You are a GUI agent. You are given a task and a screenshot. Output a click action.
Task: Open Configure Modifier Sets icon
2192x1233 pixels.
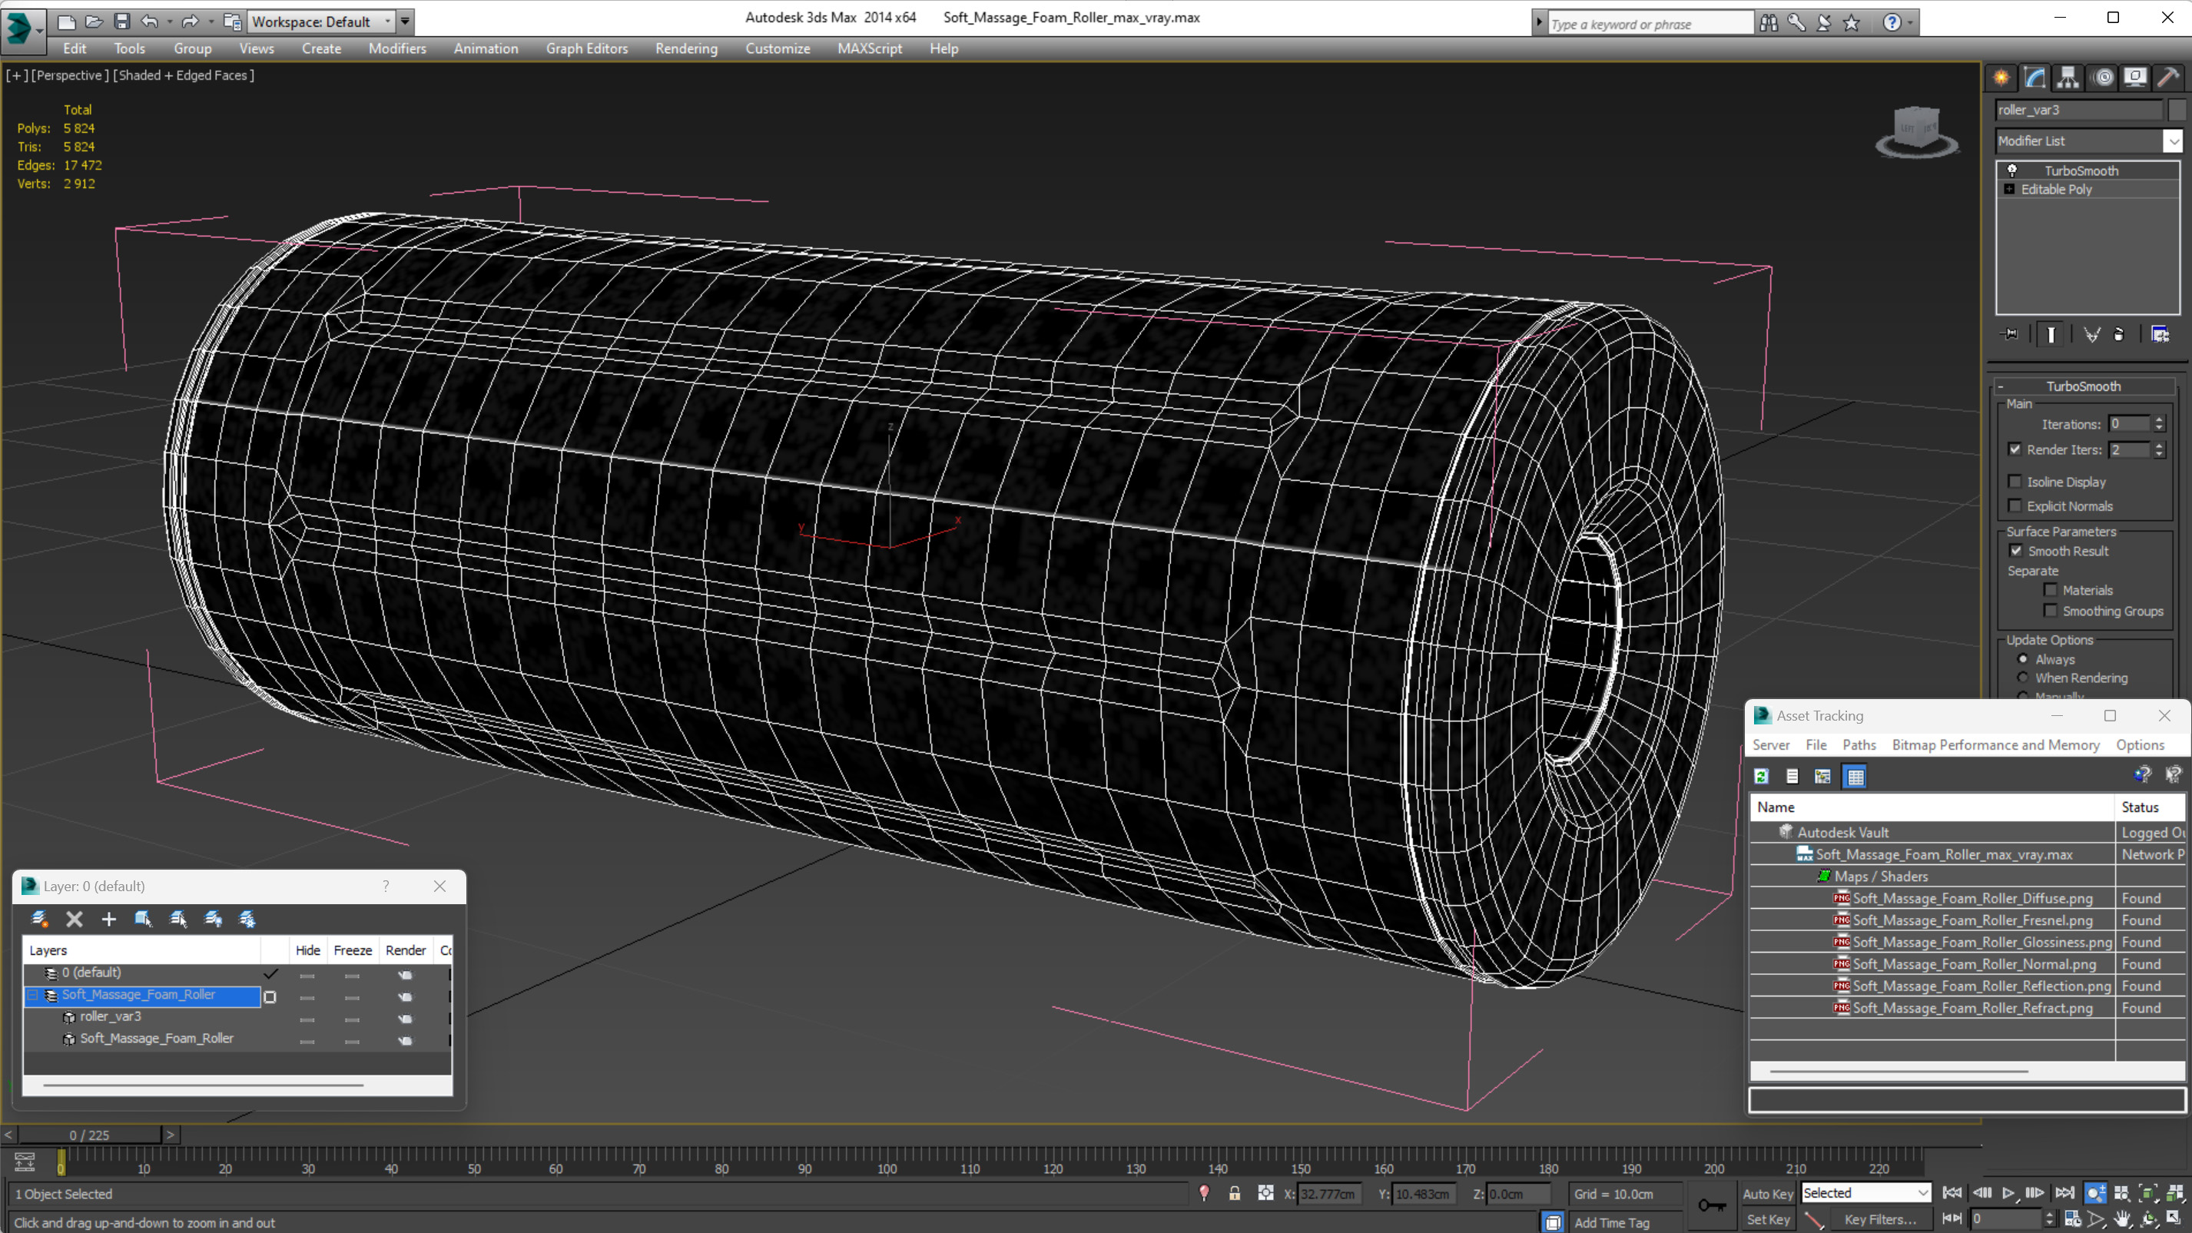tap(2160, 334)
